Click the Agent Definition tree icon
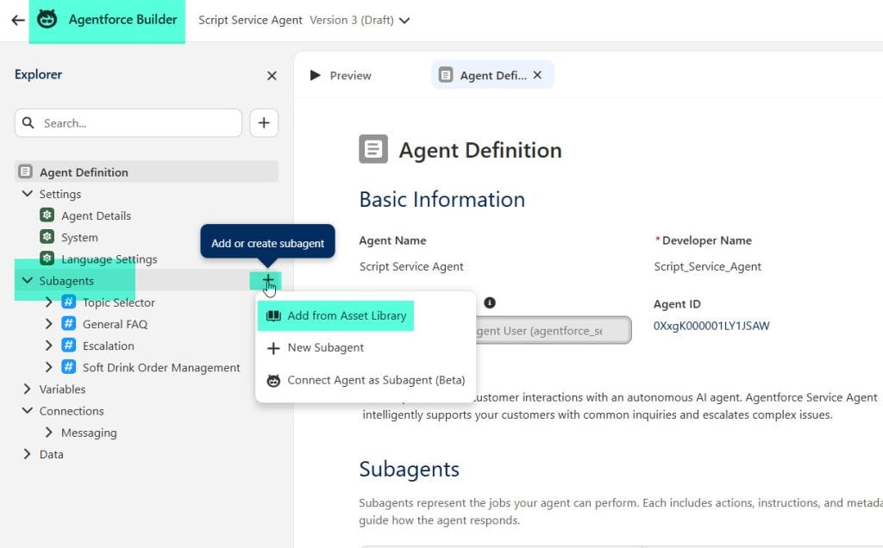The image size is (883, 548). pos(25,171)
